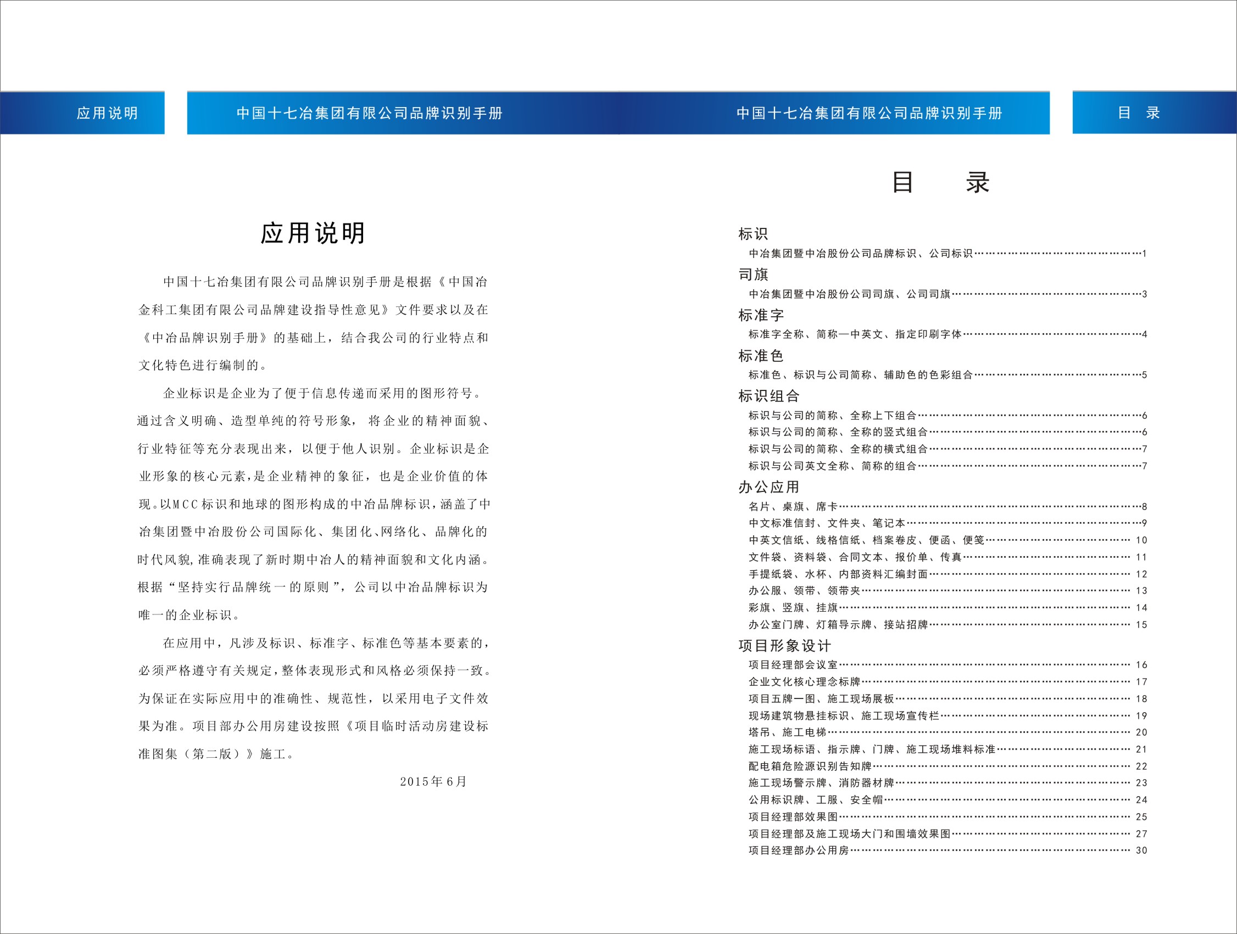Viewport: 1237px width, 934px height.
Task: Open entry 企业文化核心理念标牌
Action: click(x=948, y=682)
